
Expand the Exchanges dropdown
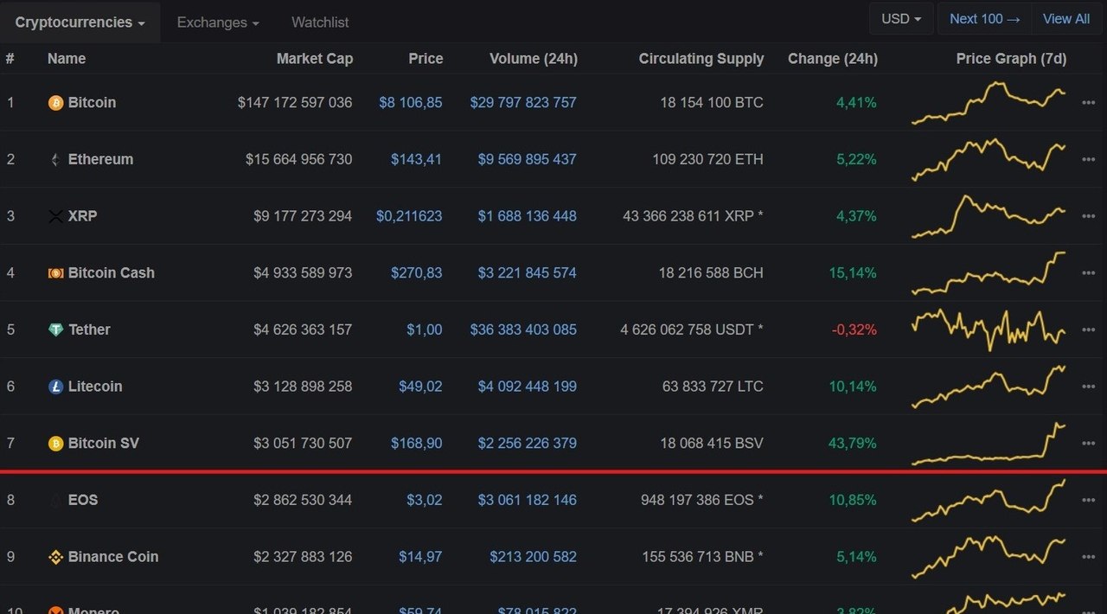(x=218, y=22)
